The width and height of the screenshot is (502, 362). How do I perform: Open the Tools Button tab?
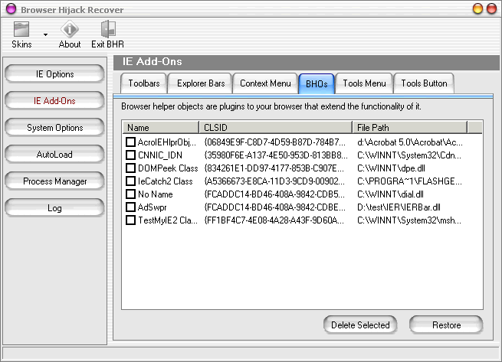424,83
